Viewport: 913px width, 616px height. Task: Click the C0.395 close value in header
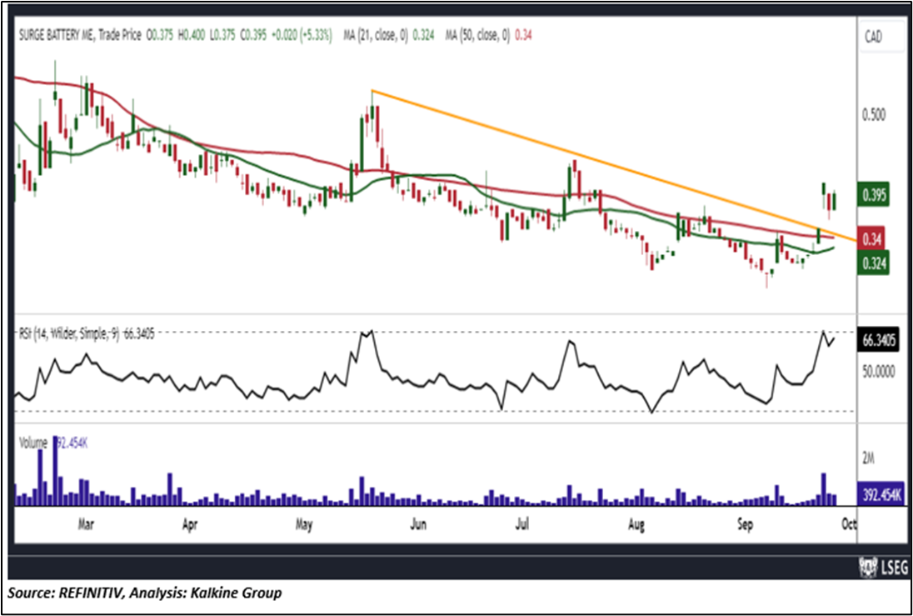pos(253,36)
